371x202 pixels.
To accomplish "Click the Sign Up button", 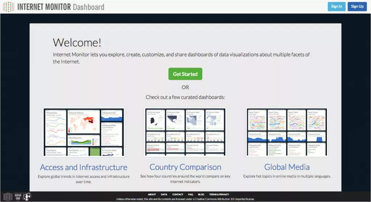I will (x=357, y=7).
